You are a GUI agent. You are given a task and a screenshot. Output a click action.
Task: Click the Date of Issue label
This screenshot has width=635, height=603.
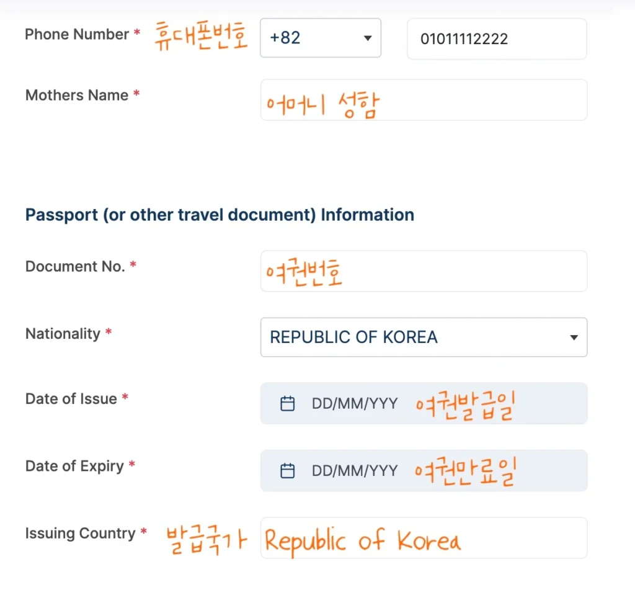click(71, 399)
